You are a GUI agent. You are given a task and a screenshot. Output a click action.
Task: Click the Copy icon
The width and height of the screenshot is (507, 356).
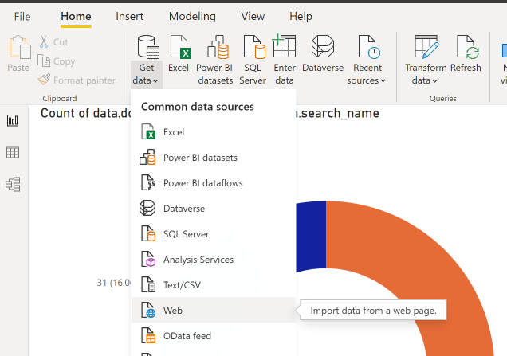pyautogui.click(x=44, y=61)
